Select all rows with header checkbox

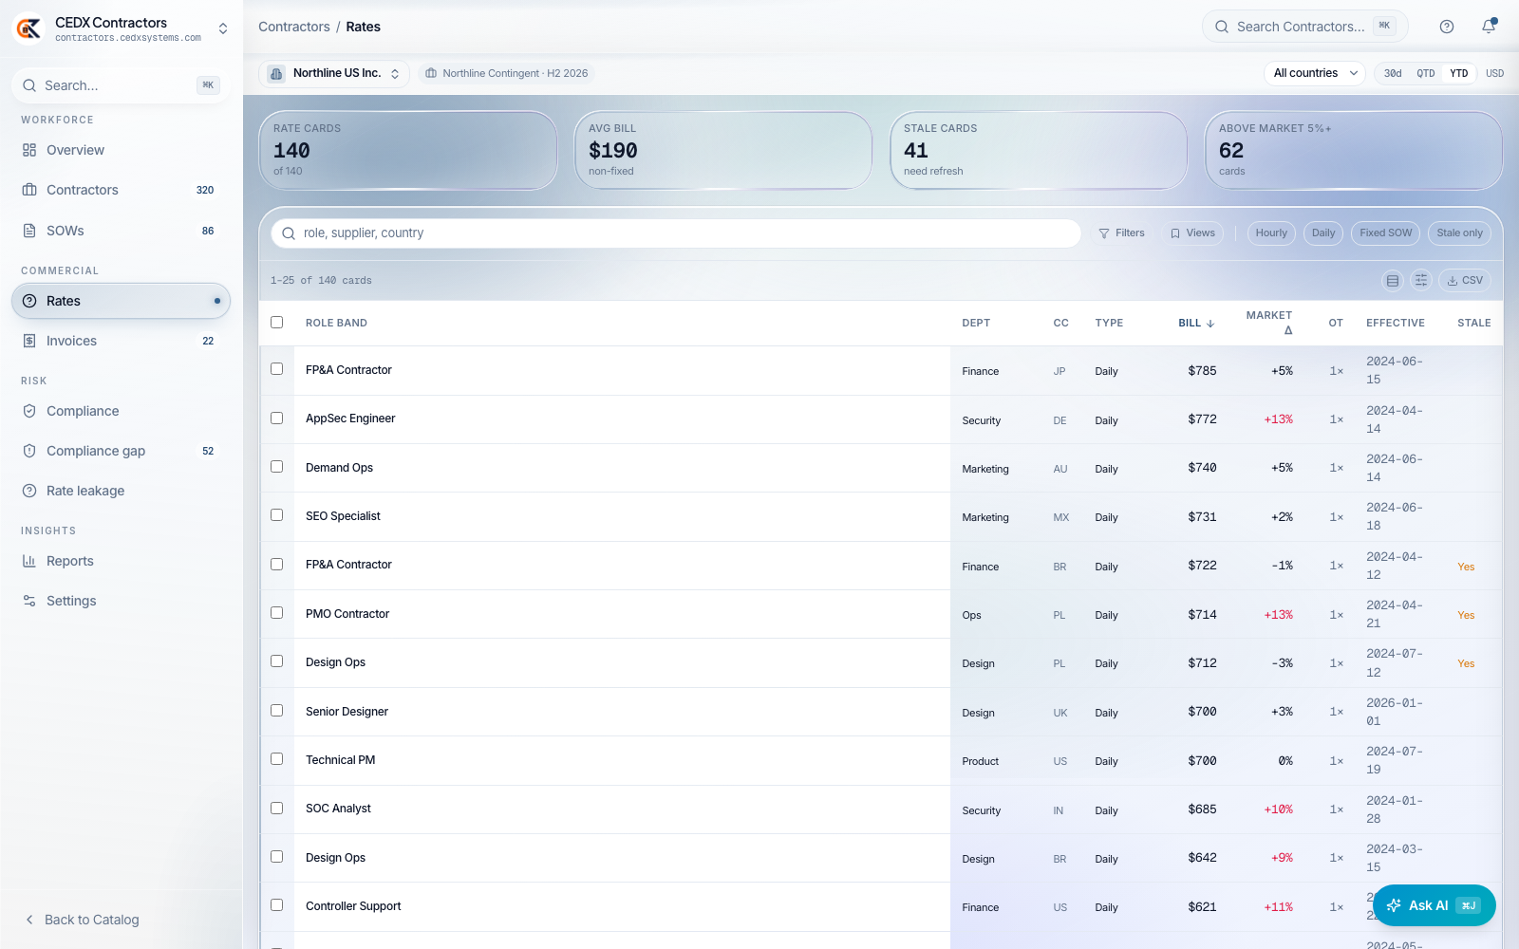(x=277, y=322)
